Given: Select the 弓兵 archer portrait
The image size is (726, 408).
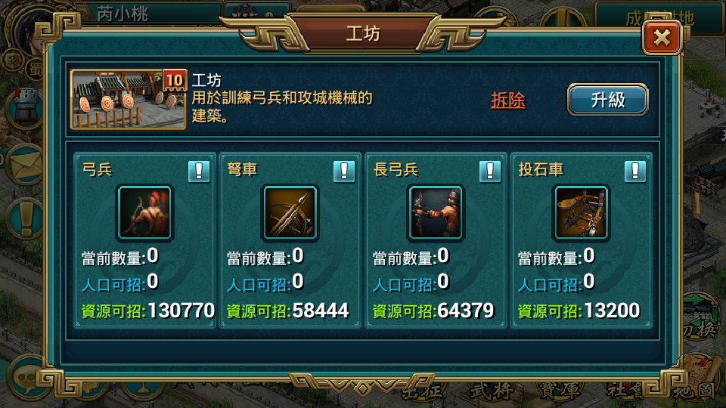Looking at the screenshot, I should tap(145, 213).
